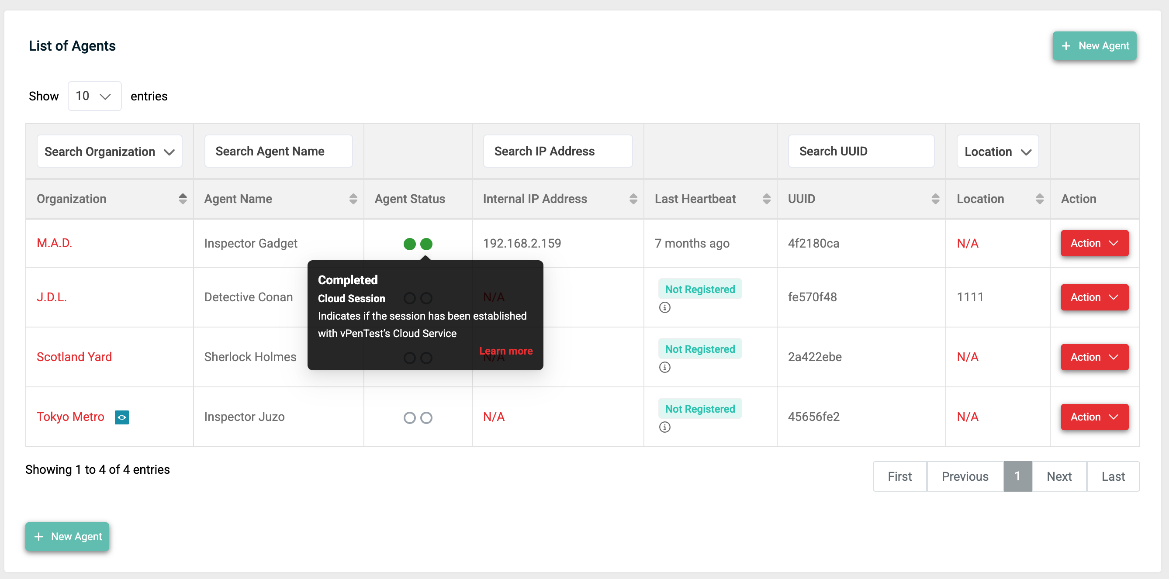Click Learn more link in tooltip
Viewport: 1169px width, 579px height.
tap(505, 351)
